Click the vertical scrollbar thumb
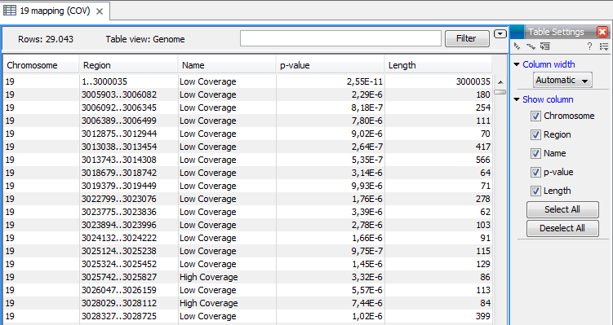The height and width of the screenshot is (325, 613). tap(500, 92)
